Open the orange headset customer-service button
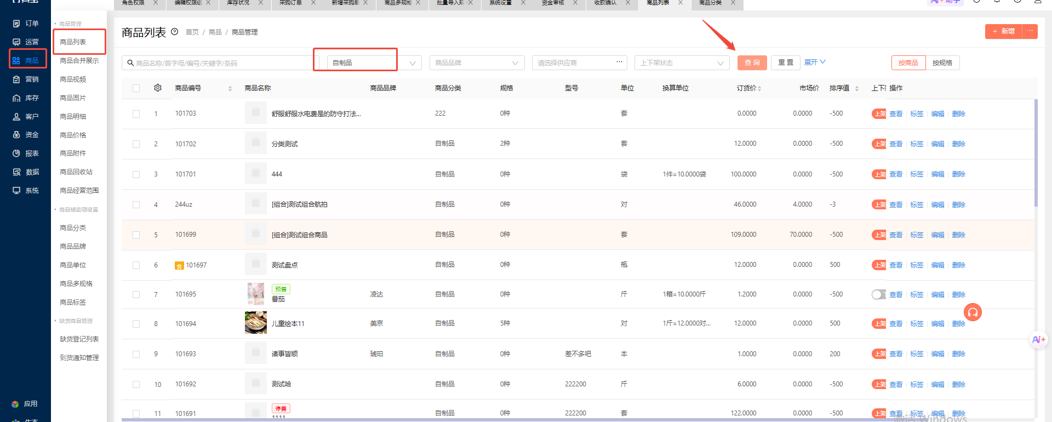This screenshot has height=422, width=1052. [x=973, y=312]
